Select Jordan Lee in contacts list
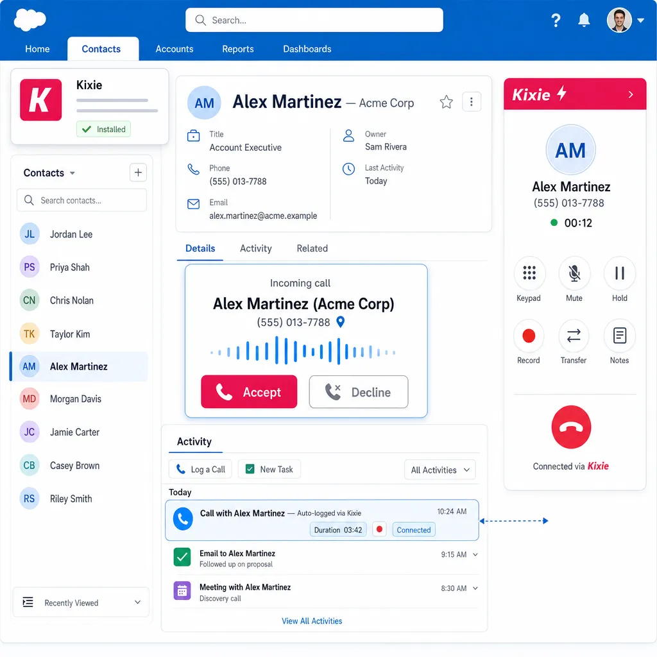 (x=80, y=234)
